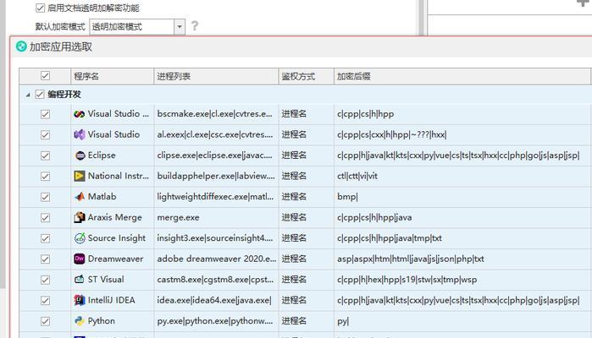Collapse the 编程开发 tree group
Image resolution: width=592 pixels, height=338 pixels.
click(x=28, y=95)
